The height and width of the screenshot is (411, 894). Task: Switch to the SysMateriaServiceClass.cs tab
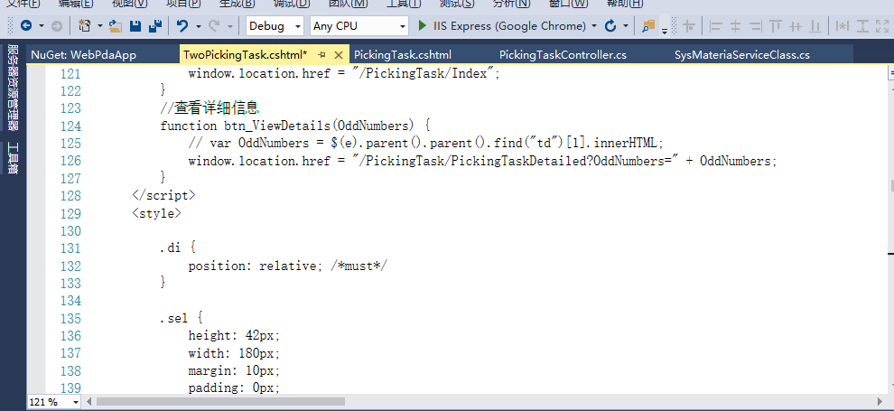(x=741, y=55)
